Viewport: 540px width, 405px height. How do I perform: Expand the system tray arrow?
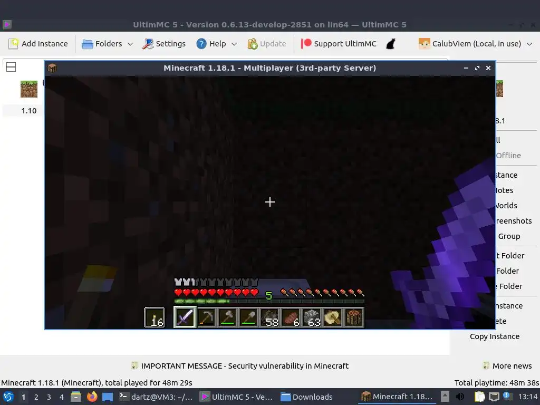pos(445,397)
